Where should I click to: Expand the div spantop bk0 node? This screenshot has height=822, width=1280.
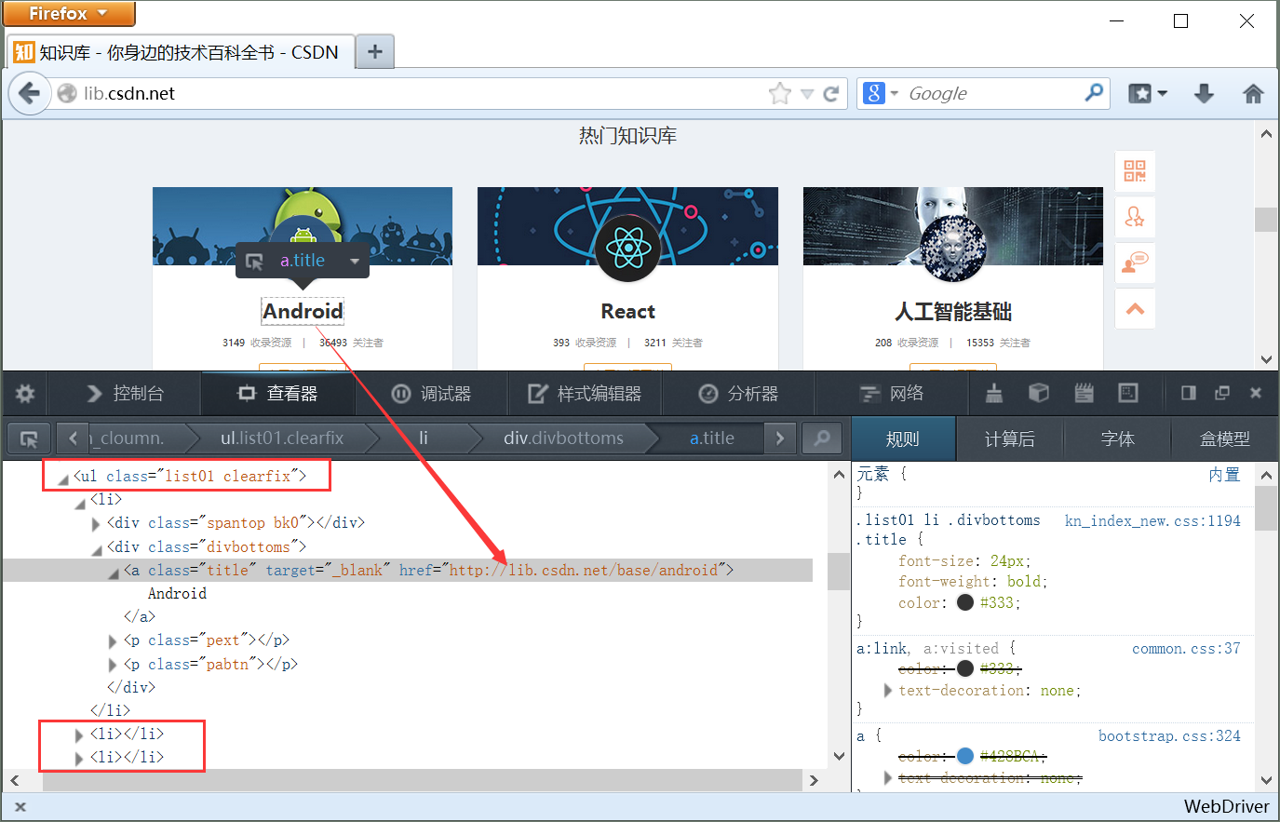(x=96, y=524)
